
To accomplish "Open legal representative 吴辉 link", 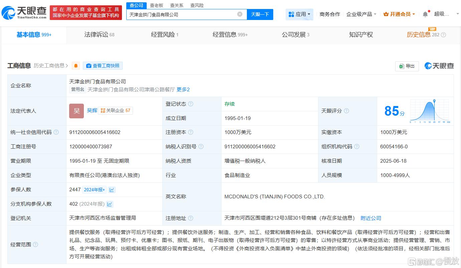I will click(x=92, y=110).
